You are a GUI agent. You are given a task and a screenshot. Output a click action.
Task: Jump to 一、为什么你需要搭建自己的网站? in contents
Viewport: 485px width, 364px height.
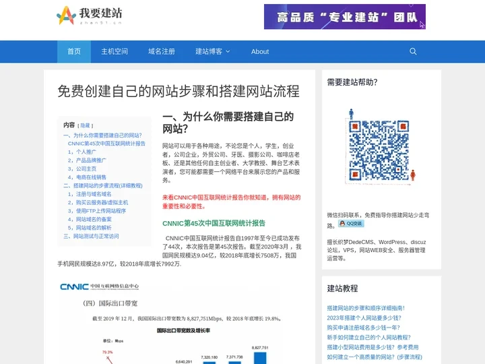[x=102, y=135]
